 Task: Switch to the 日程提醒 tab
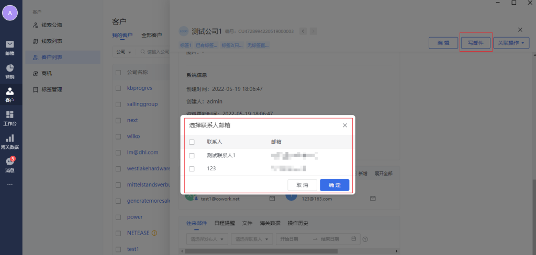pyautogui.click(x=225, y=223)
